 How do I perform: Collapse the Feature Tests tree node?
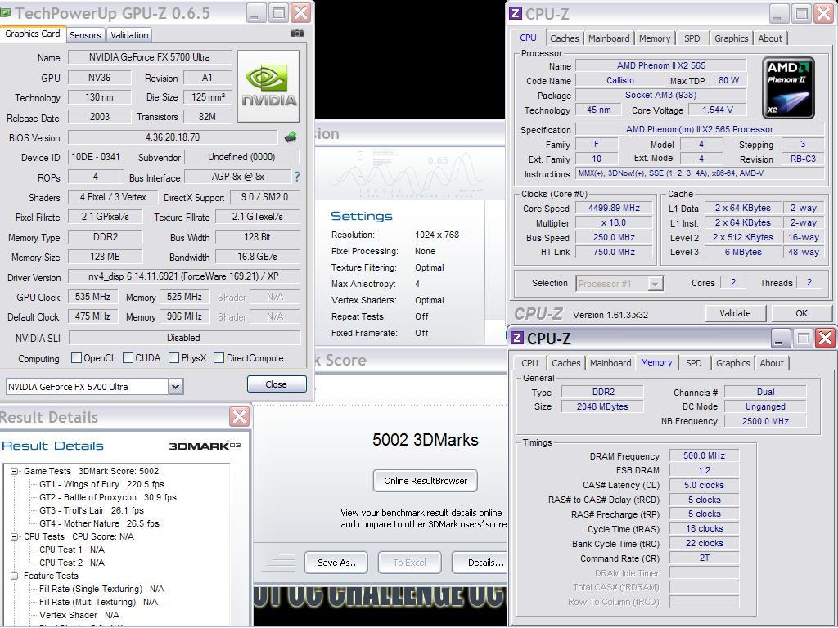15,576
